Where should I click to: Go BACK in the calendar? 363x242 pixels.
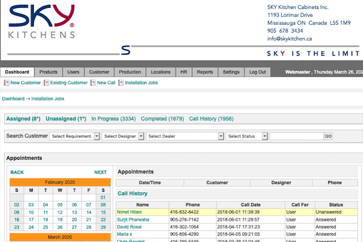pyautogui.click(x=17, y=172)
